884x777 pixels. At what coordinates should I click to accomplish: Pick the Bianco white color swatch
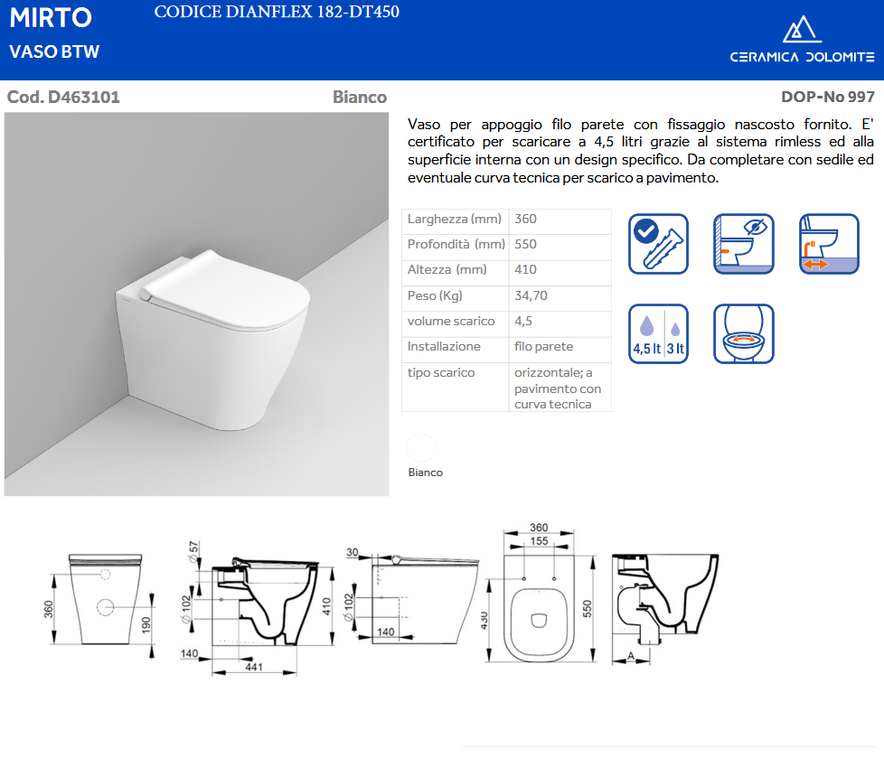[421, 448]
